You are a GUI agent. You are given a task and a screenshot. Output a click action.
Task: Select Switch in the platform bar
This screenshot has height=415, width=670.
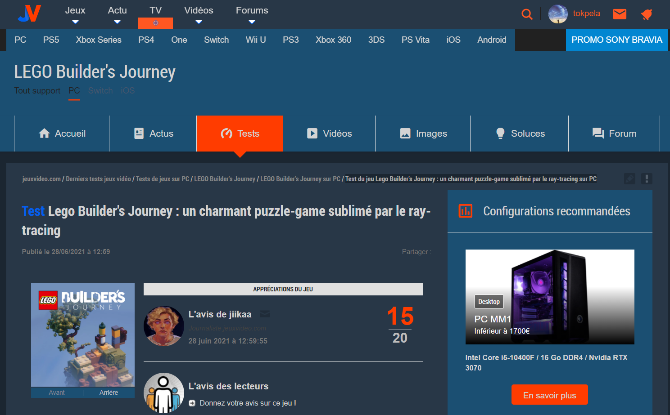(x=217, y=40)
